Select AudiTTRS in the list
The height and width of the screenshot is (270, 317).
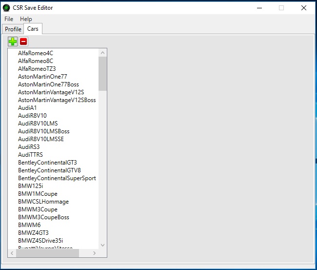coord(30,155)
